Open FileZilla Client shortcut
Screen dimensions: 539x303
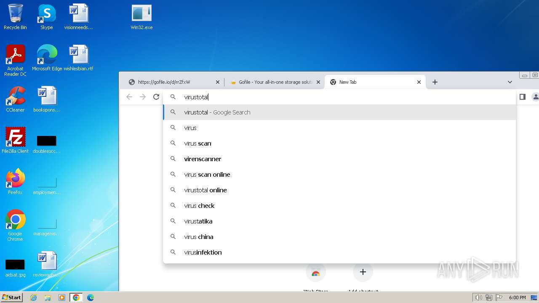15,141
